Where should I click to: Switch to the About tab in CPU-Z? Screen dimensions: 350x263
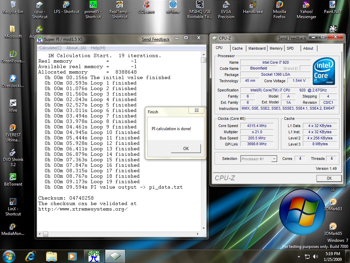coord(308,48)
